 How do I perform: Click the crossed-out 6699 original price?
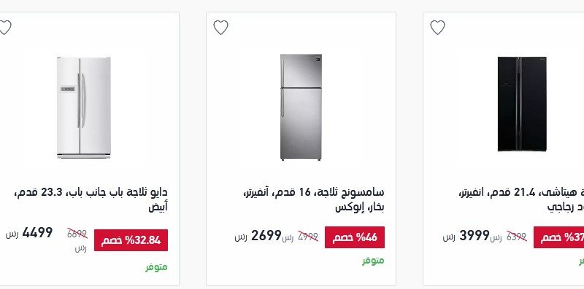point(77,234)
